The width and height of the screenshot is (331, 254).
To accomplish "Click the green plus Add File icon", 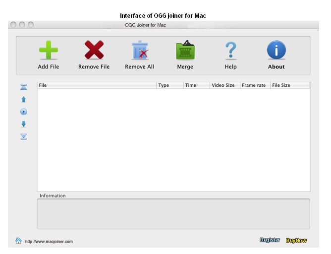I will (49, 50).
